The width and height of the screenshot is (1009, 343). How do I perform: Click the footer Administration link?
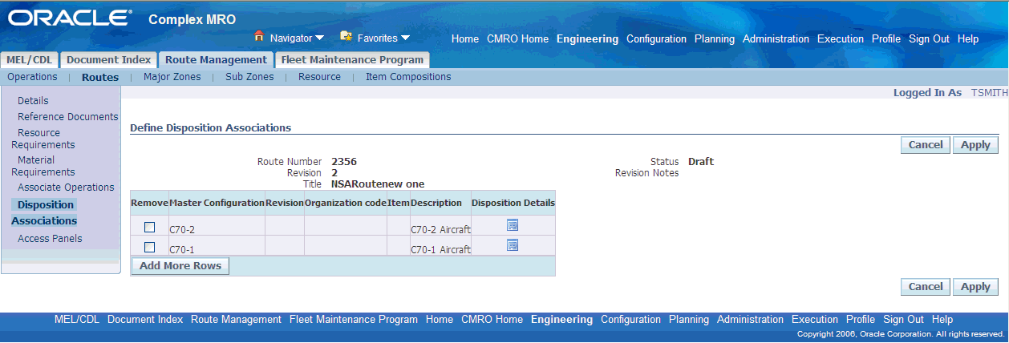point(751,319)
